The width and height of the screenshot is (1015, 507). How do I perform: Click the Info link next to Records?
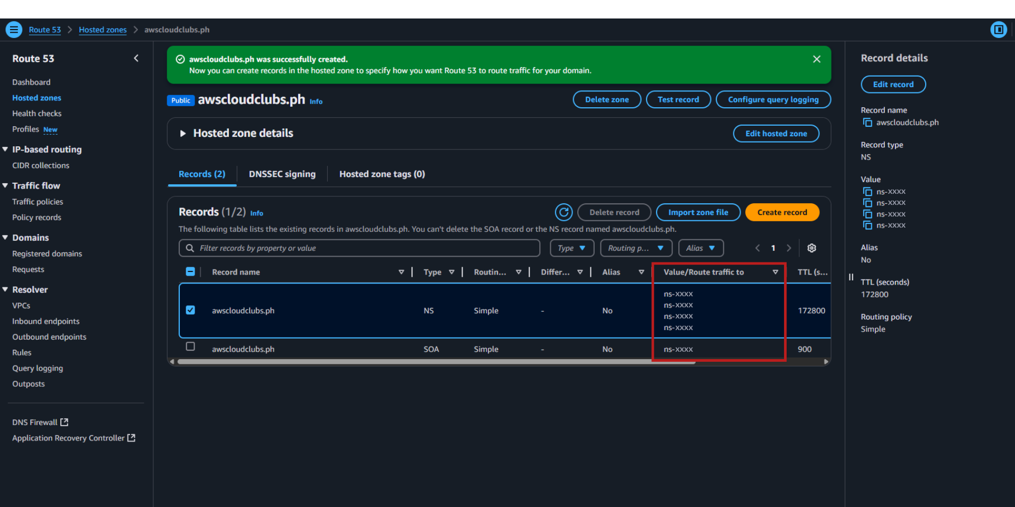point(257,213)
